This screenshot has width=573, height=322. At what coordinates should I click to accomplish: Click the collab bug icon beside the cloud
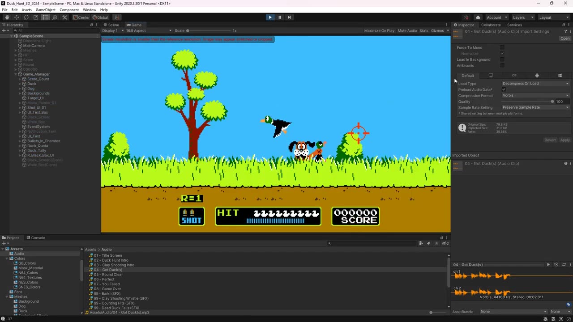coord(466,17)
